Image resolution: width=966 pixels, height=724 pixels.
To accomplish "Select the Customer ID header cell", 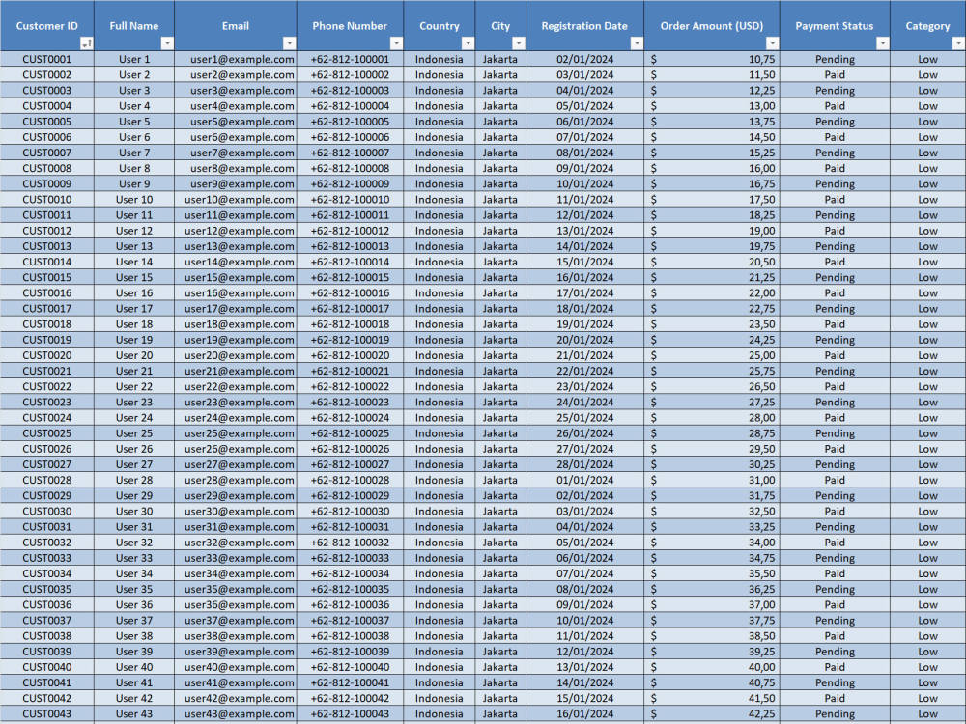I will click(46, 26).
